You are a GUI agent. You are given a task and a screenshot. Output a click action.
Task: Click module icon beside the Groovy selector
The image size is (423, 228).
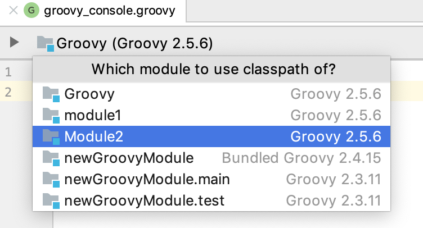[x=46, y=43]
